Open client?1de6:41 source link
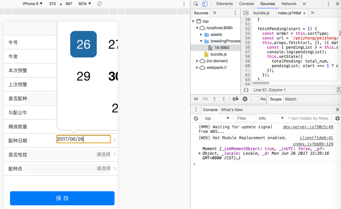Screen dimensions: 341x209 pos(316,138)
